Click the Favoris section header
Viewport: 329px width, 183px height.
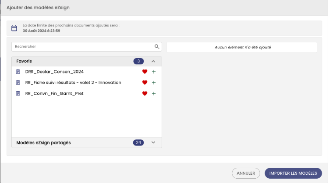87,61
